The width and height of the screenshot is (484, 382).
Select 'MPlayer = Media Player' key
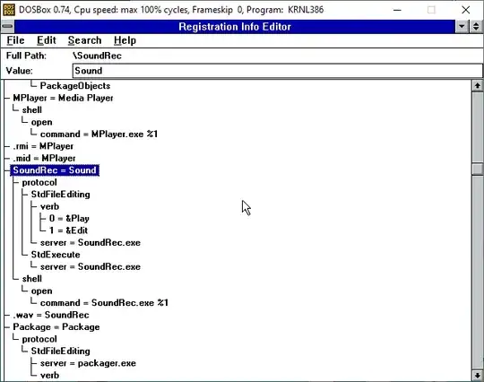tap(63, 98)
